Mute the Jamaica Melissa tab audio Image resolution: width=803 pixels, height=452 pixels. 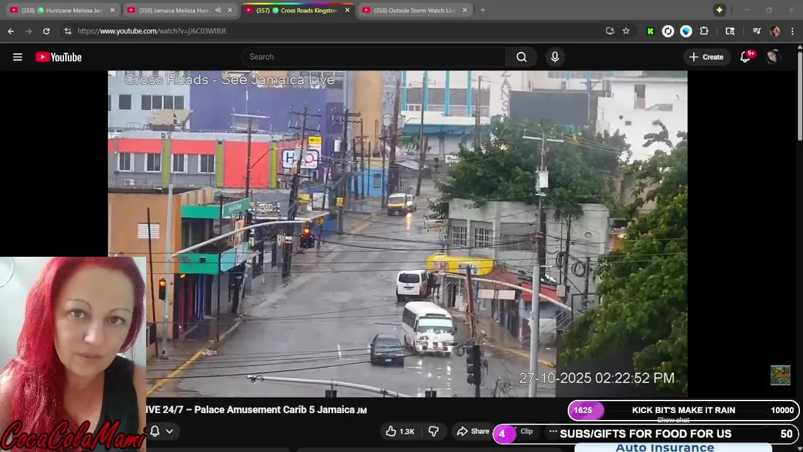coord(218,10)
